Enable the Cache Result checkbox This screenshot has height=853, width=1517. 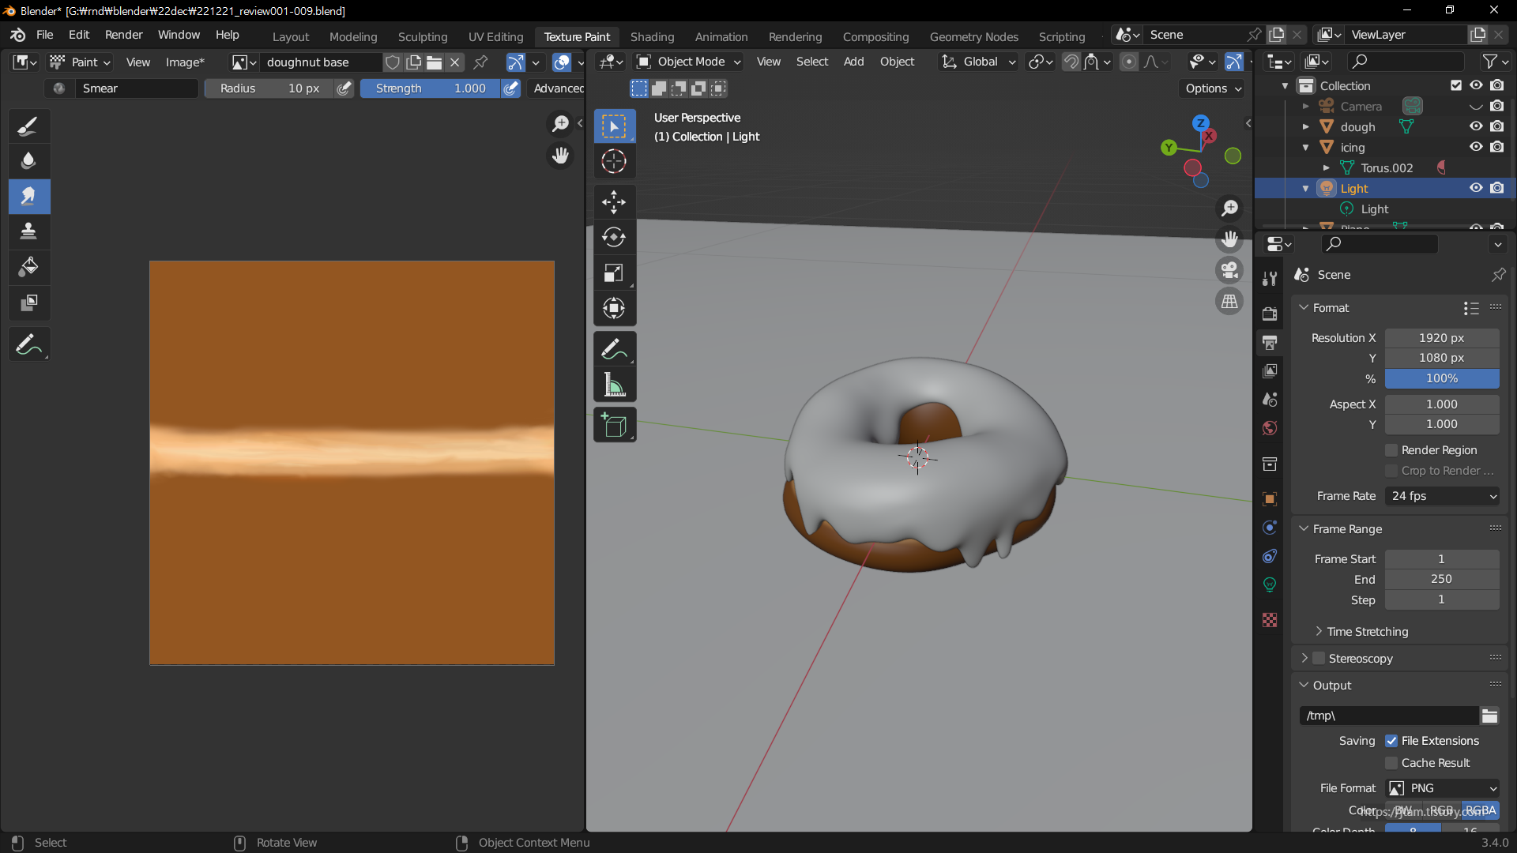[x=1391, y=763]
